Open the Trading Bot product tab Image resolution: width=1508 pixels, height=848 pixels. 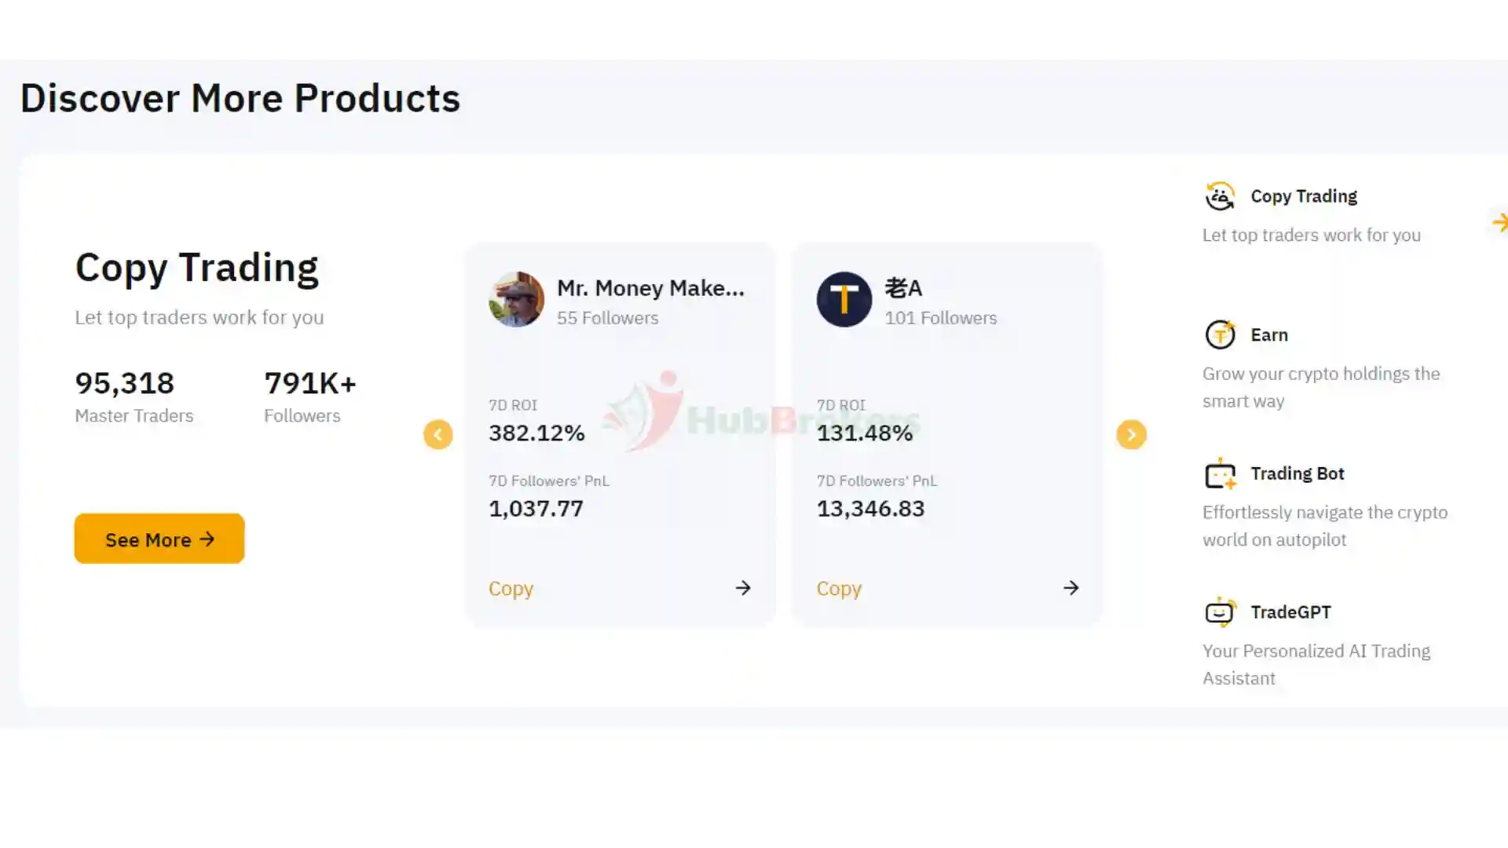(x=1298, y=473)
